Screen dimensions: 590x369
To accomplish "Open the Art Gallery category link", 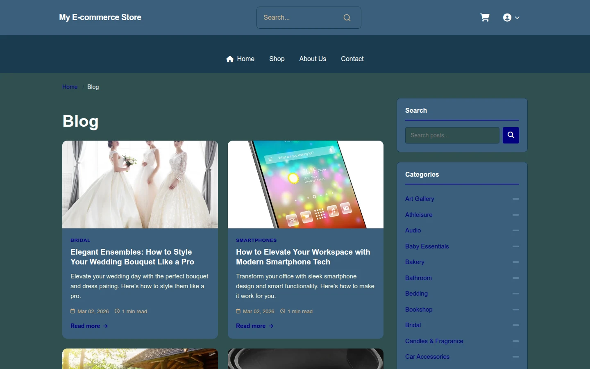I will click(x=420, y=199).
